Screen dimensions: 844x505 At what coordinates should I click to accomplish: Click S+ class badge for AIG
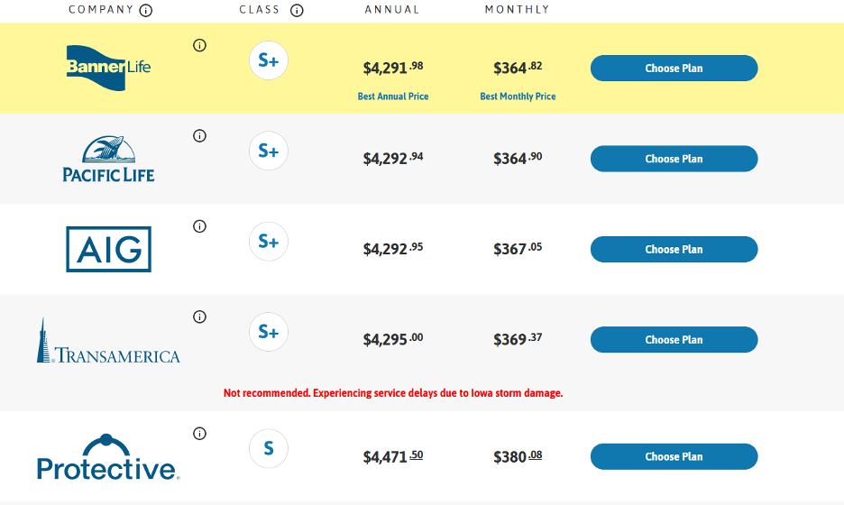click(x=269, y=241)
